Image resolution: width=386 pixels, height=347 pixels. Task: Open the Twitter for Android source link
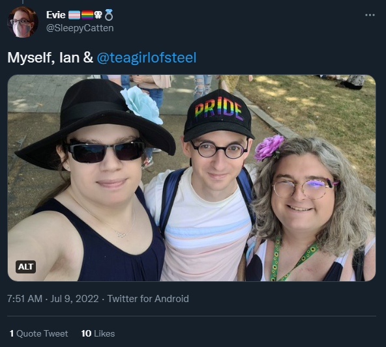pyautogui.click(x=148, y=299)
